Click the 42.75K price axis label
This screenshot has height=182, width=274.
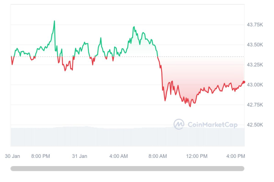[255, 105]
